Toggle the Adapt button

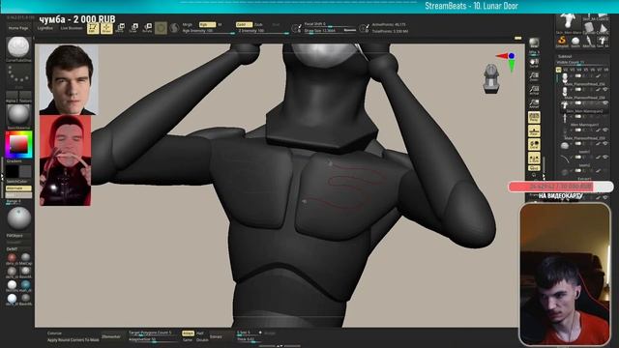pos(188,333)
